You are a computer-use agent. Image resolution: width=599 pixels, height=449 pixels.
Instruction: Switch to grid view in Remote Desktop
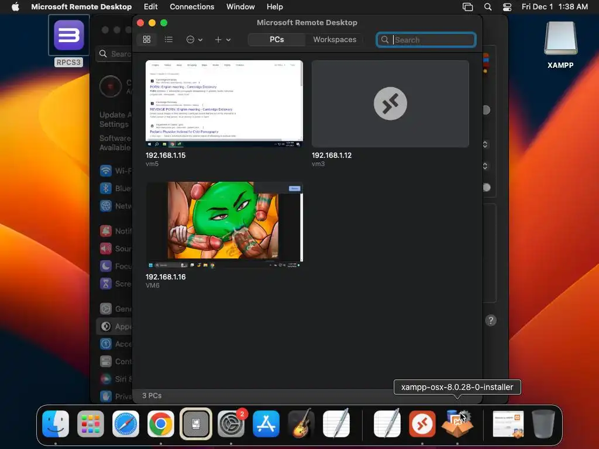pos(147,39)
